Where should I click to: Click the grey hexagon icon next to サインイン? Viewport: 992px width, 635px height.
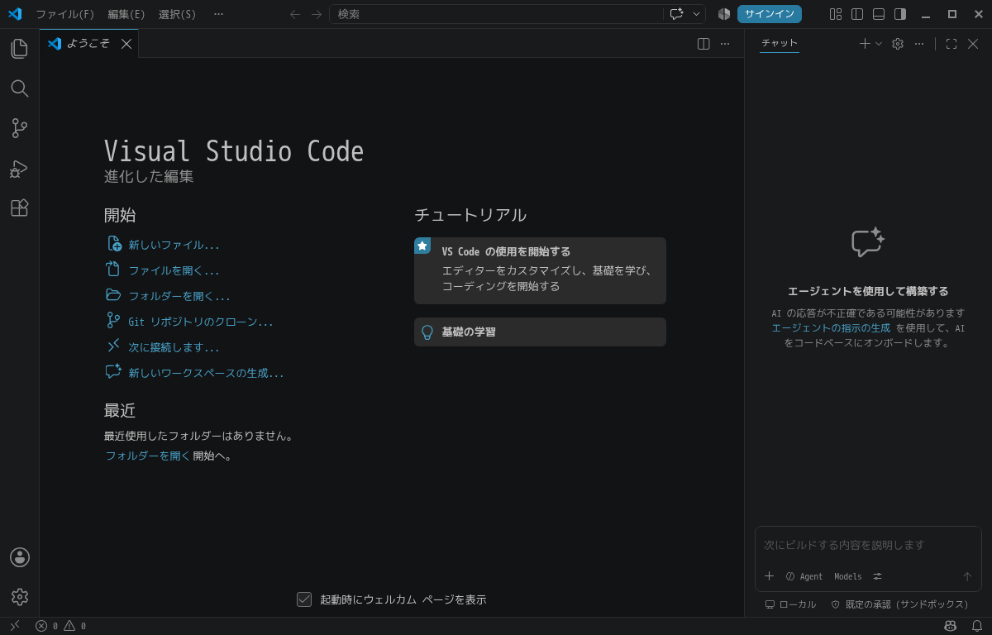pos(724,14)
